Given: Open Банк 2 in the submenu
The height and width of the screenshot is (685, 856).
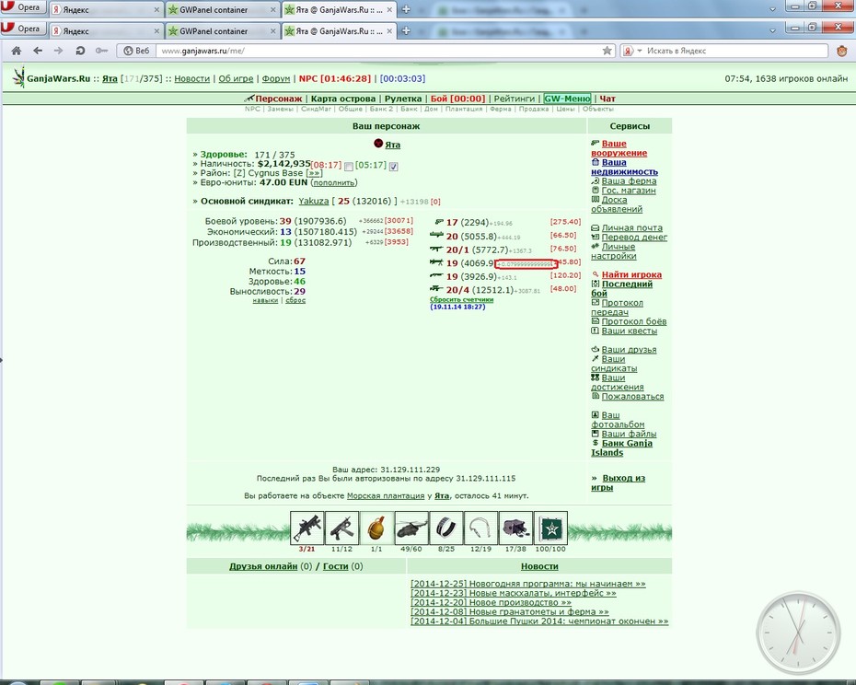Looking at the screenshot, I should tap(381, 109).
